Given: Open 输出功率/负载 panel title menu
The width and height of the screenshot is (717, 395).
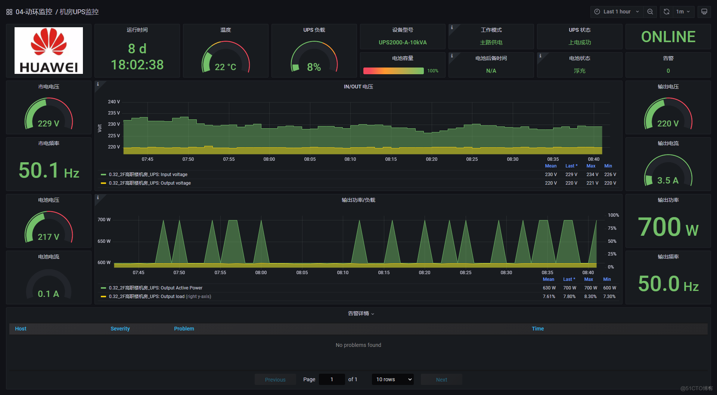Looking at the screenshot, I should click(358, 200).
